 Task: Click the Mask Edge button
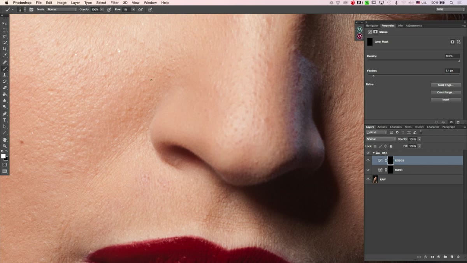tap(446, 85)
